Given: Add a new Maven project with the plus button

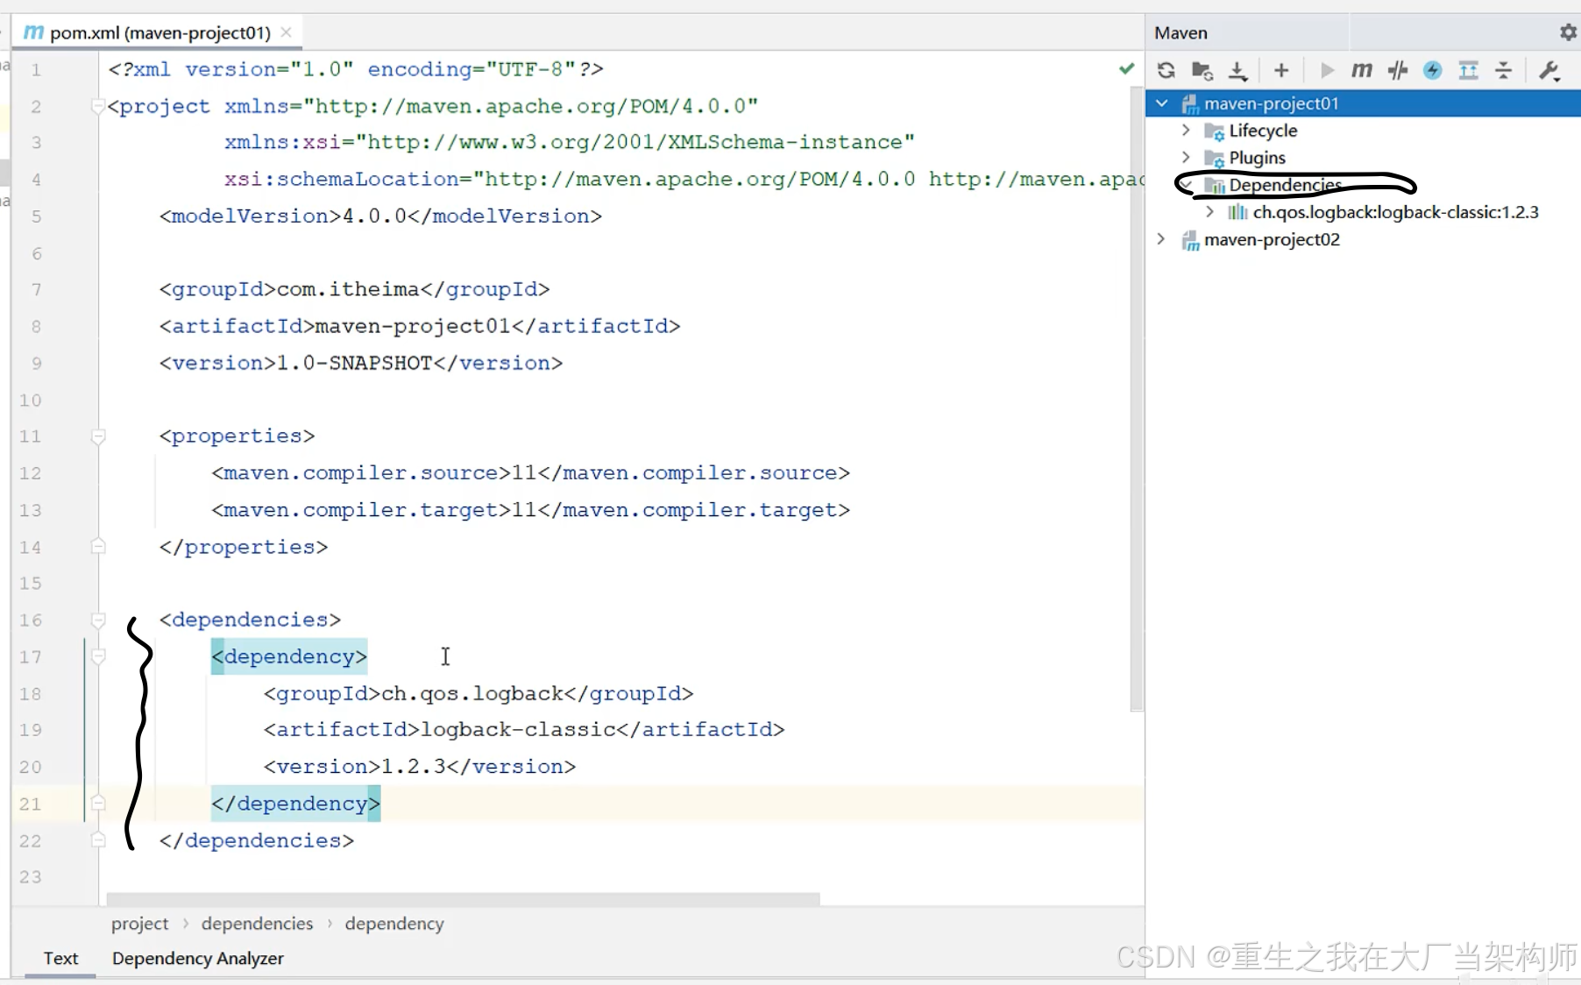Looking at the screenshot, I should pos(1281,70).
